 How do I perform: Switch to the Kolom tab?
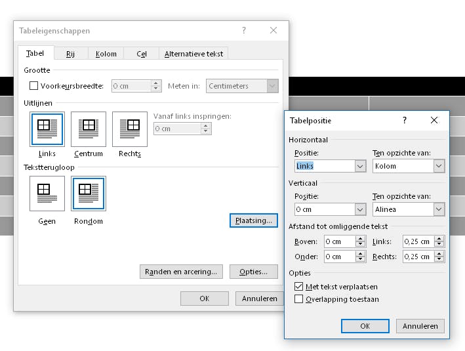(106, 54)
